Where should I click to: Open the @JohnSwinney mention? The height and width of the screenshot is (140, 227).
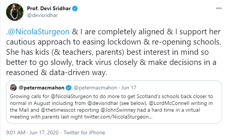(118, 110)
